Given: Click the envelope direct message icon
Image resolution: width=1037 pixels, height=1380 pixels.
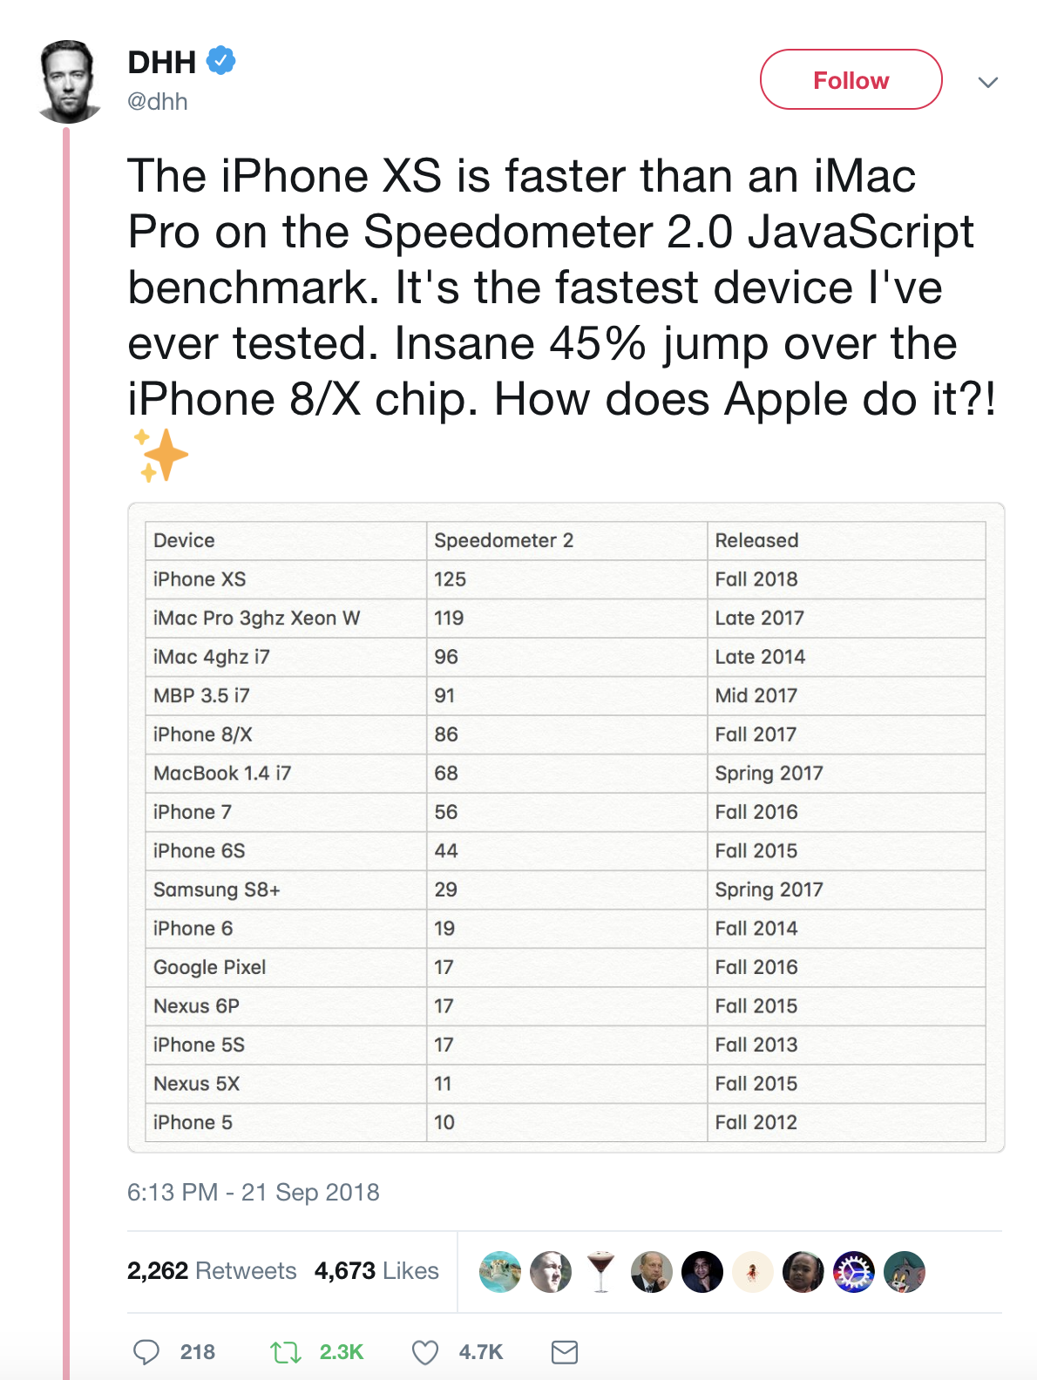Looking at the screenshot, I should click(565, 1351).
